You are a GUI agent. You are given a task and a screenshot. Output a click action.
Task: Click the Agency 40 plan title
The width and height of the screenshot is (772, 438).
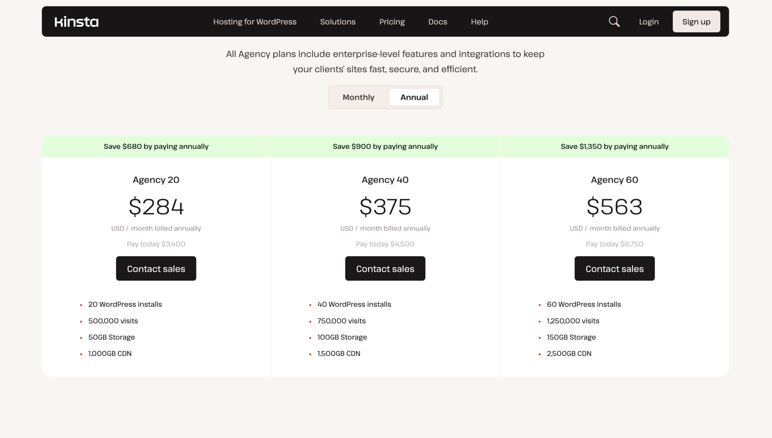385,180
